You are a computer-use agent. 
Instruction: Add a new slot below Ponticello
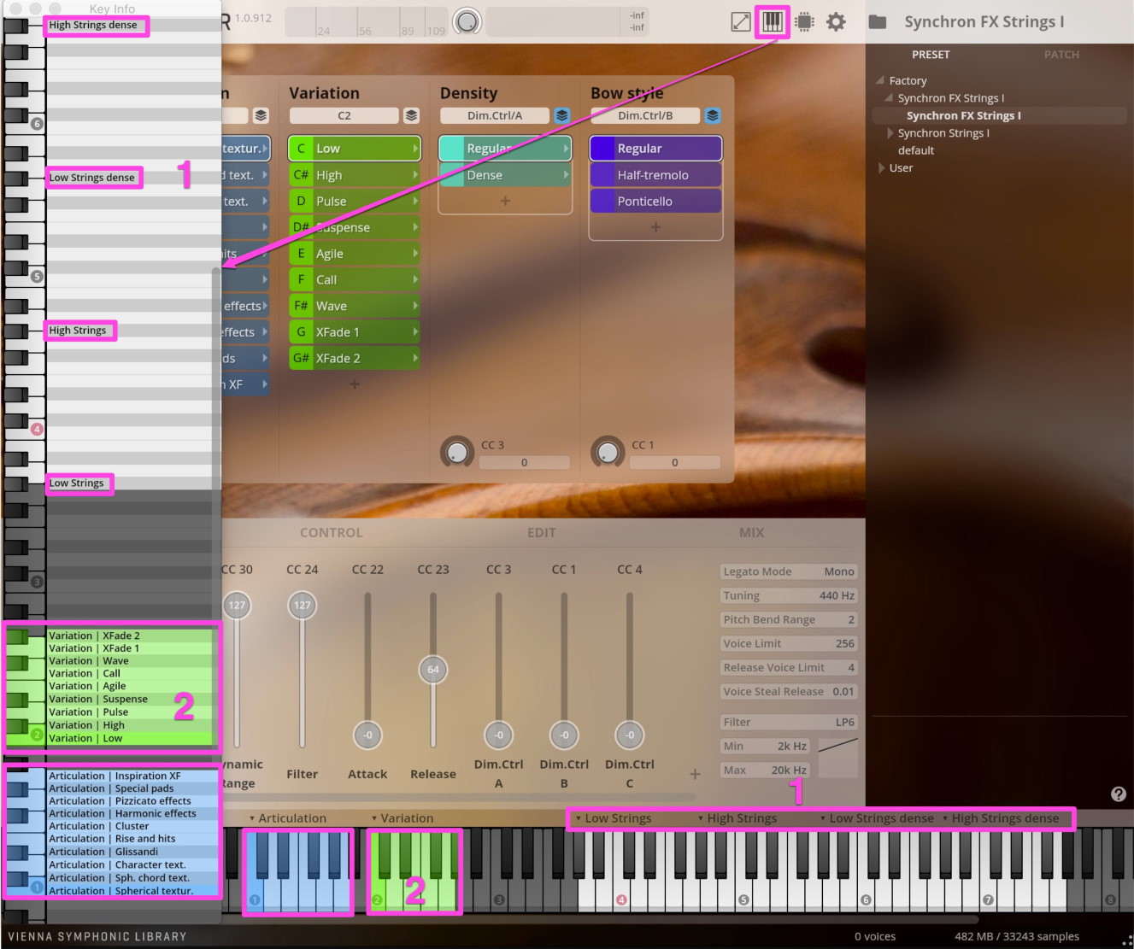655,227
